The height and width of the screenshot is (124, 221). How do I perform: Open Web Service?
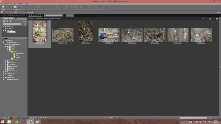click(89, 8)
